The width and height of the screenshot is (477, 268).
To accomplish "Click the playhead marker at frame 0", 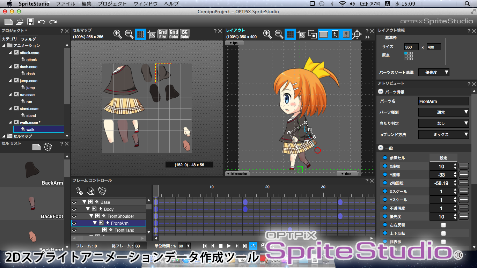I will click(156, 191).
